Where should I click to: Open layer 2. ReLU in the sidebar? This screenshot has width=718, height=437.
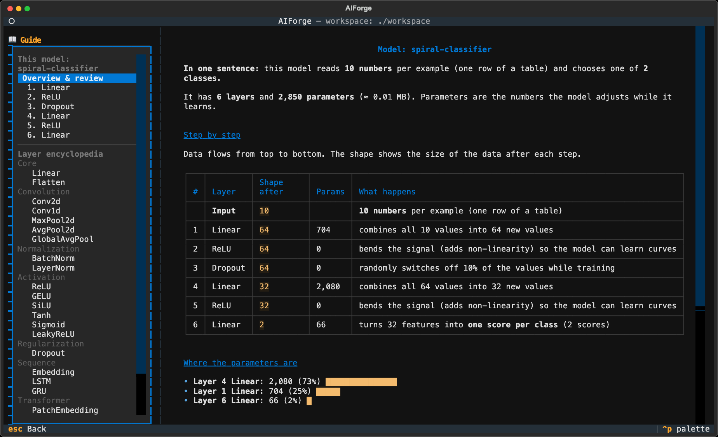point(44,97)
